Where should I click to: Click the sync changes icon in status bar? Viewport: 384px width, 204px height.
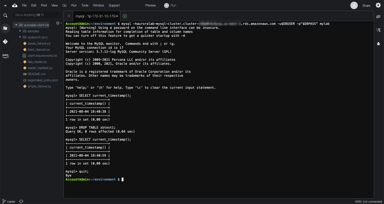(21, 201)
